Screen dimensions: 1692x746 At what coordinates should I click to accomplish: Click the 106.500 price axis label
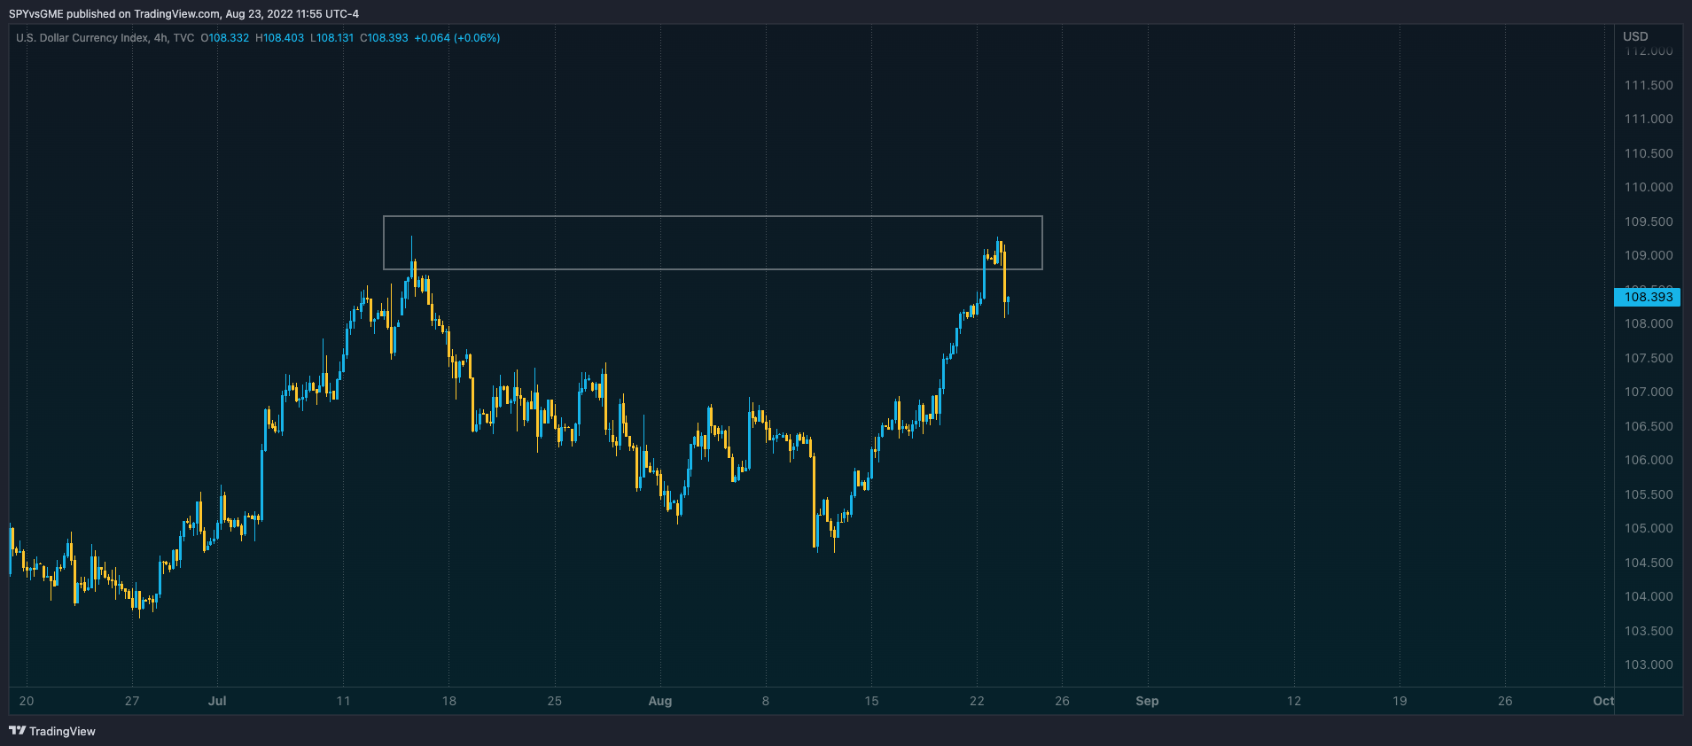pyautogui.click(x=1649, y=426)
